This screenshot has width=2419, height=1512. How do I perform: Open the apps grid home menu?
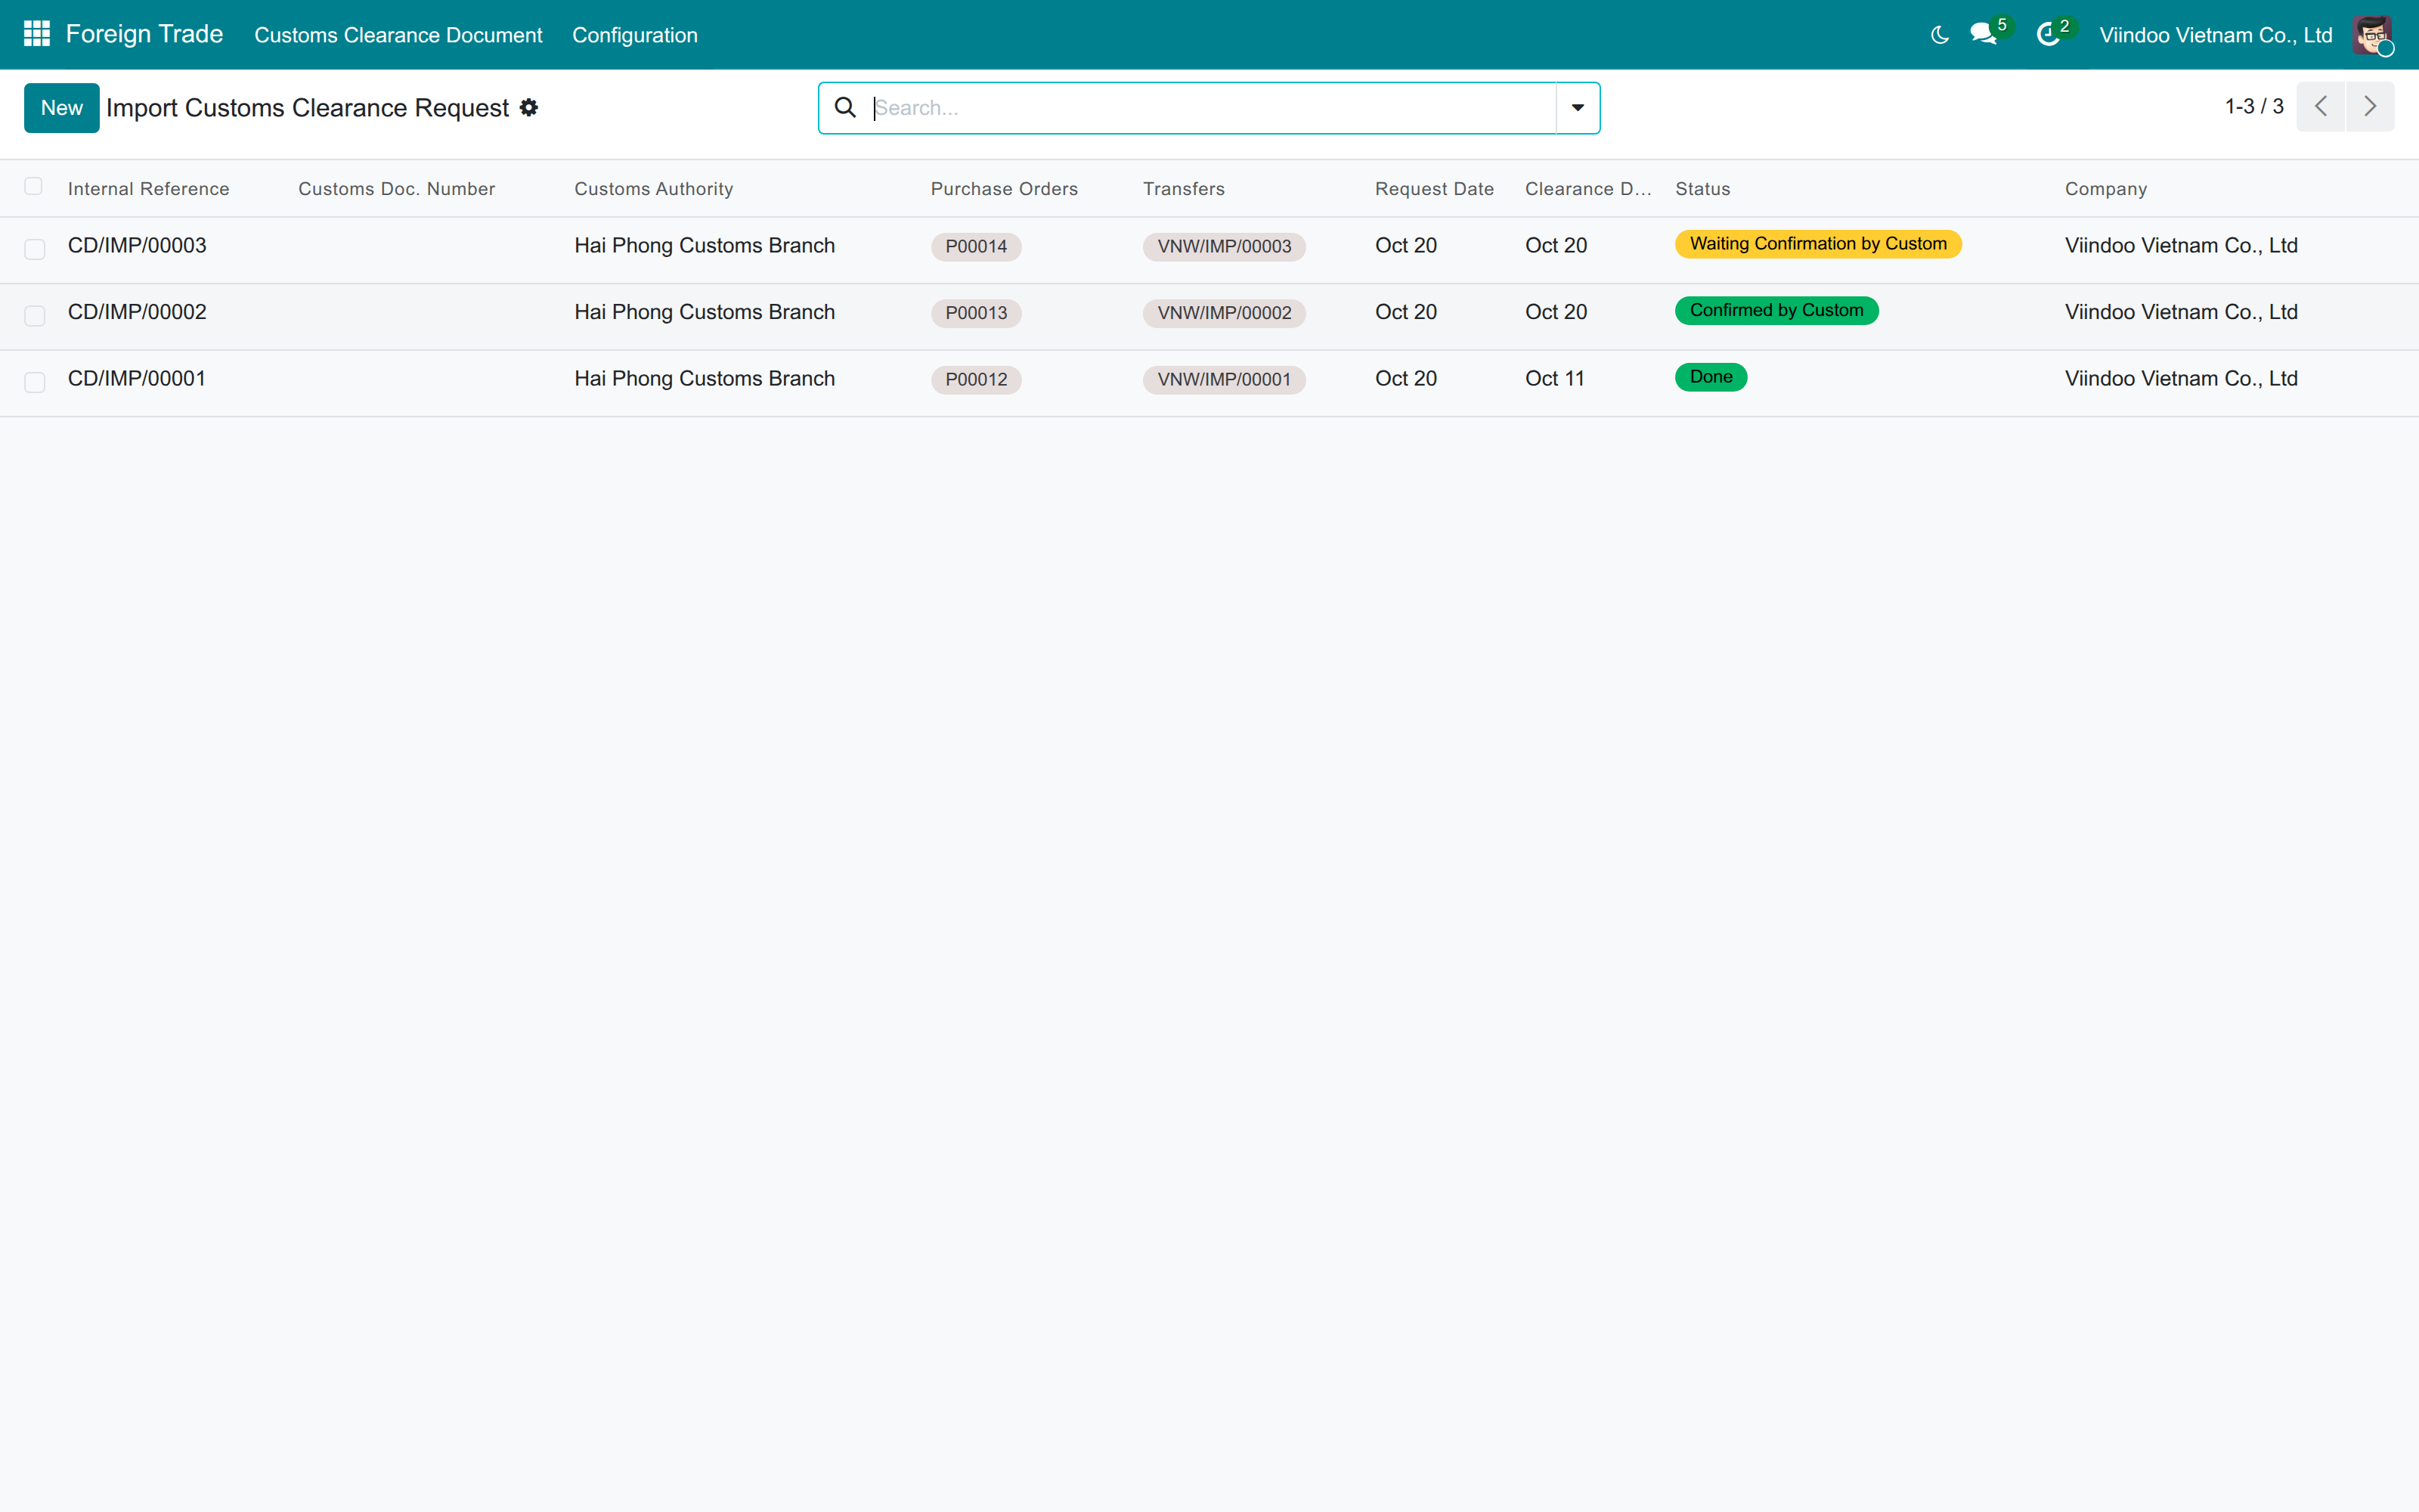click(x=37, y=34)
